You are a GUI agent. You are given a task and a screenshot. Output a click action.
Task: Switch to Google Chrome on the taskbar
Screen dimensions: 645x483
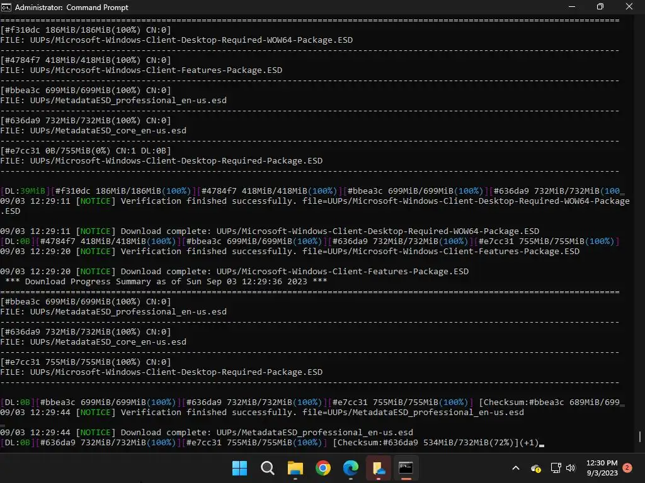323,468
